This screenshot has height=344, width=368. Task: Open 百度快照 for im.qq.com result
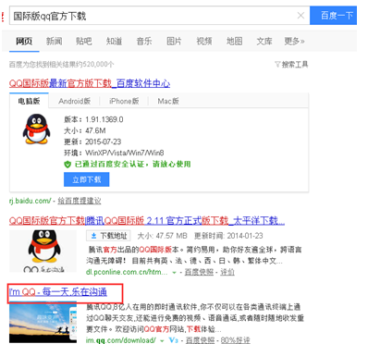coord(200,340)
